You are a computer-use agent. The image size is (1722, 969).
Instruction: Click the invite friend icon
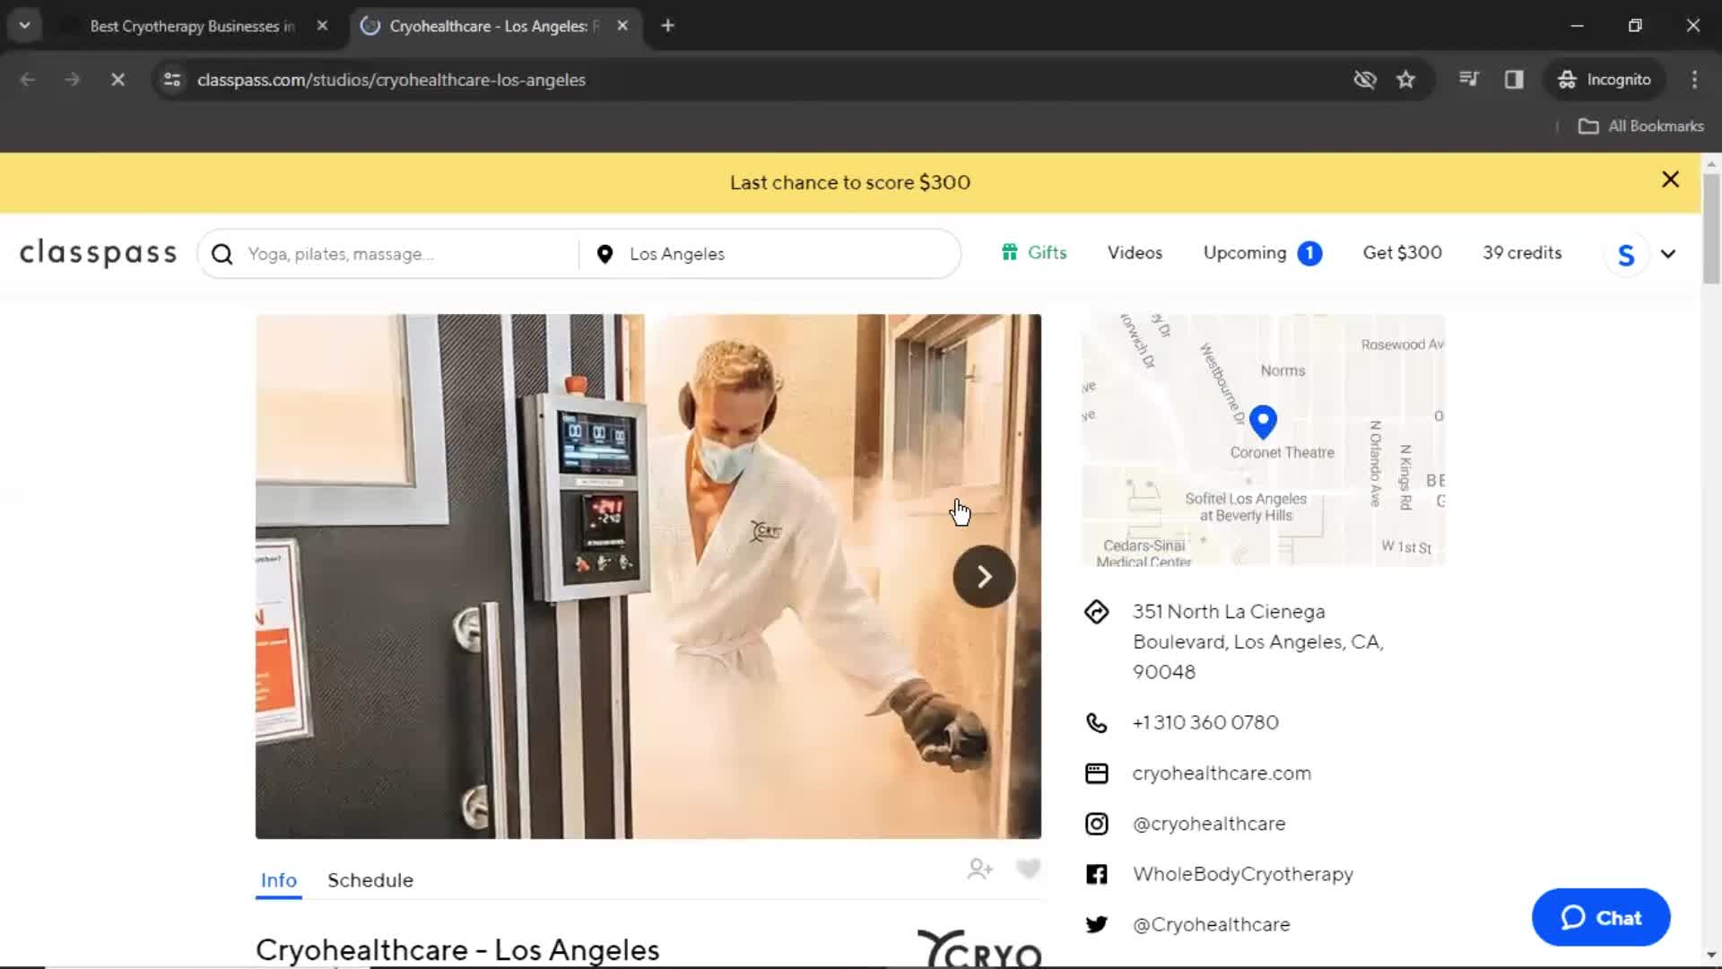click(x=980, y=869)
